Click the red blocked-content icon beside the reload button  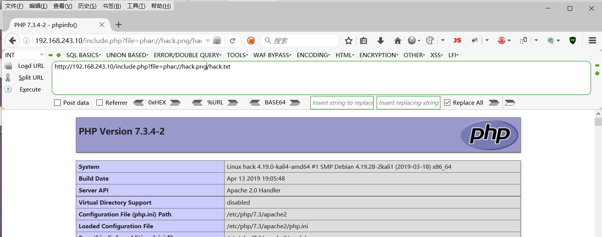(x=251, y=40)
